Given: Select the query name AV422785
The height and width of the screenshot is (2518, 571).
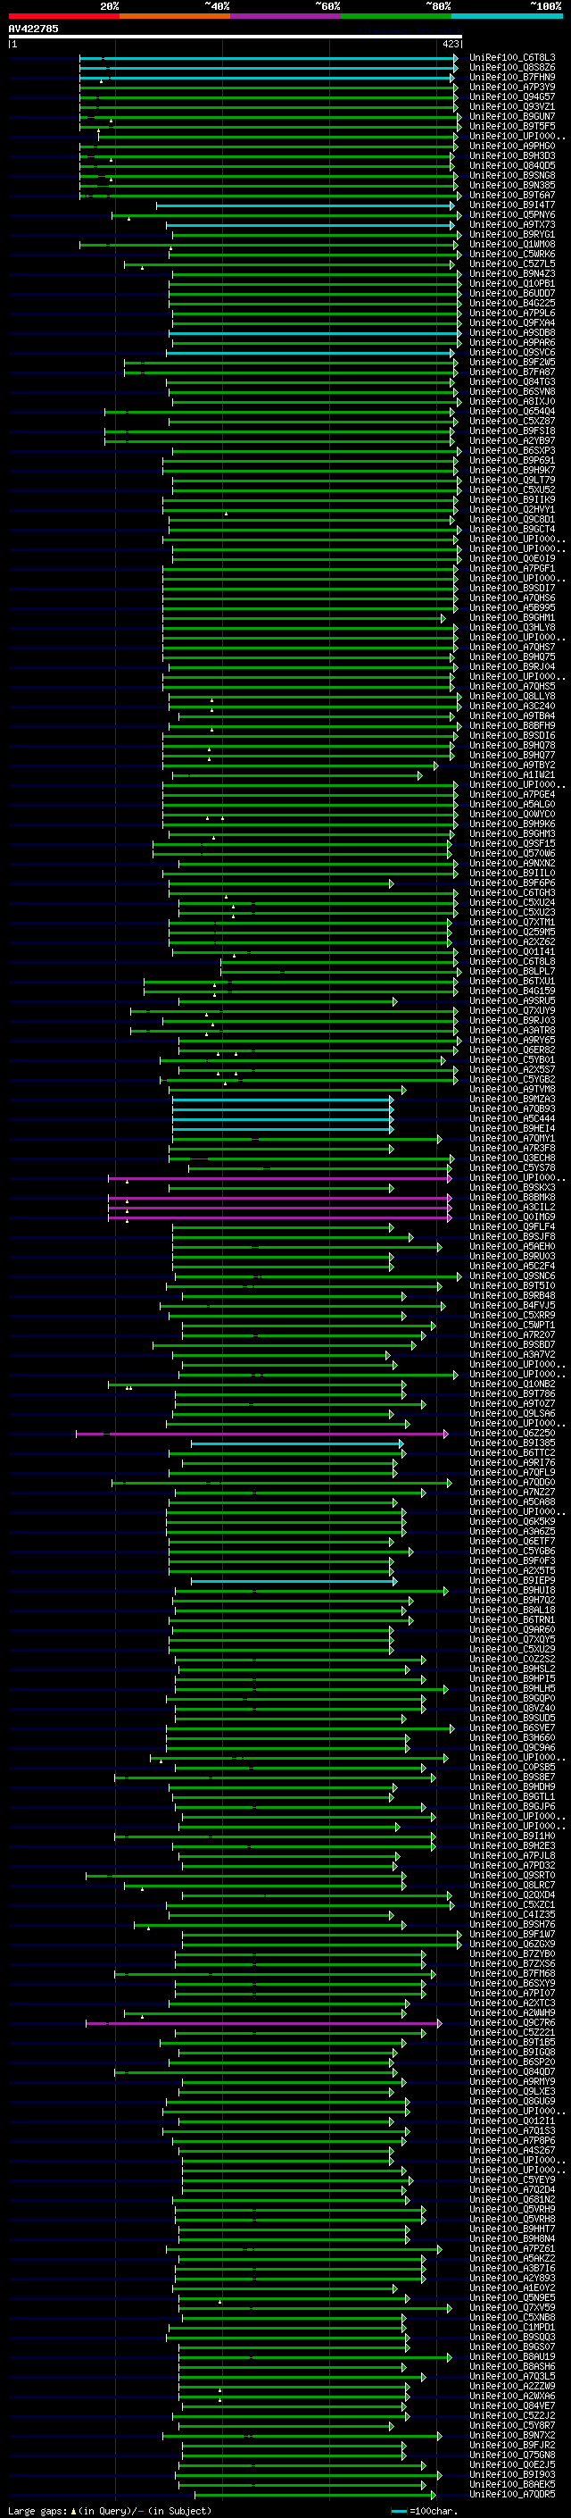Looking at the screenshot, I should 33,29.
